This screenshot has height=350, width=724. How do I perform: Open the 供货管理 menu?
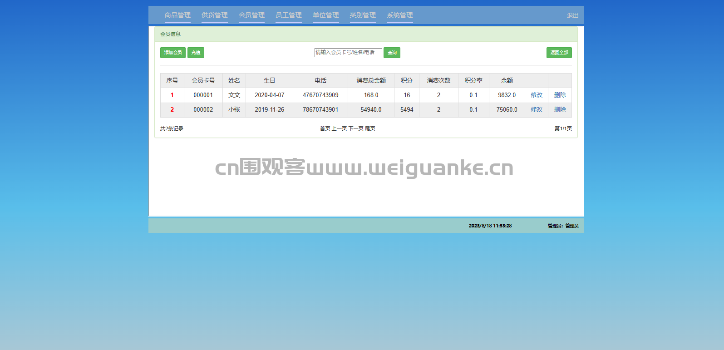[215, 15]
